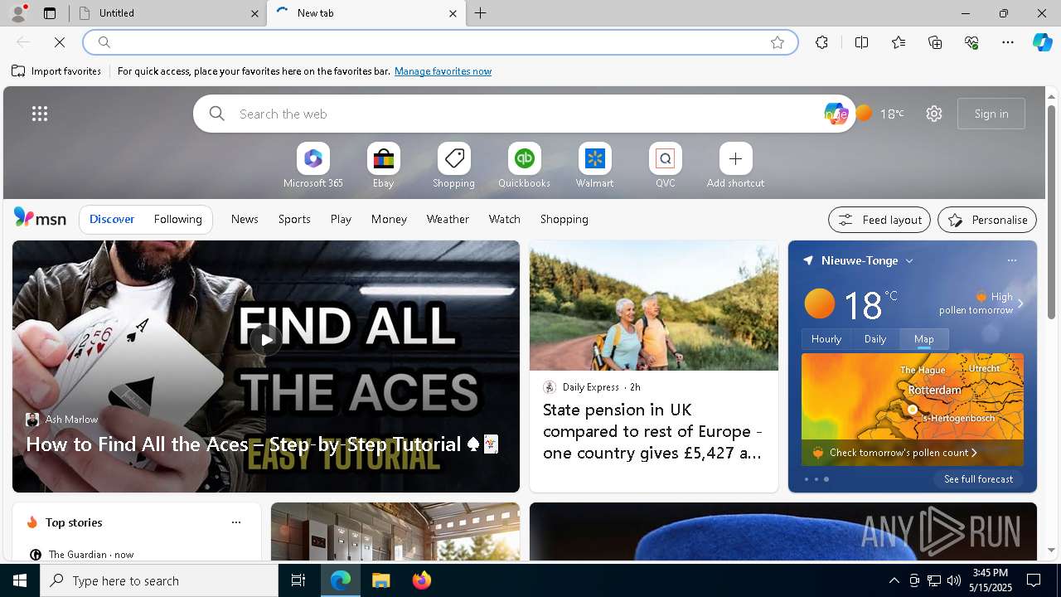1061x597 pixels.
Task: Toggle split screen view
Action: (861, 42)
